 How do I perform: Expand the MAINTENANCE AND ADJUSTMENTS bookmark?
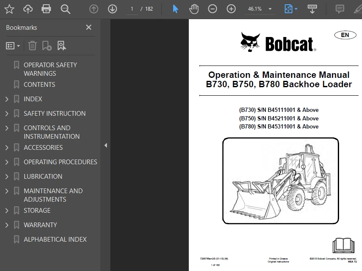point(6,191)
